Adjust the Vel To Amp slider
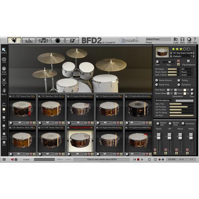This screenshot has height=199, width=199. point(181,107)
